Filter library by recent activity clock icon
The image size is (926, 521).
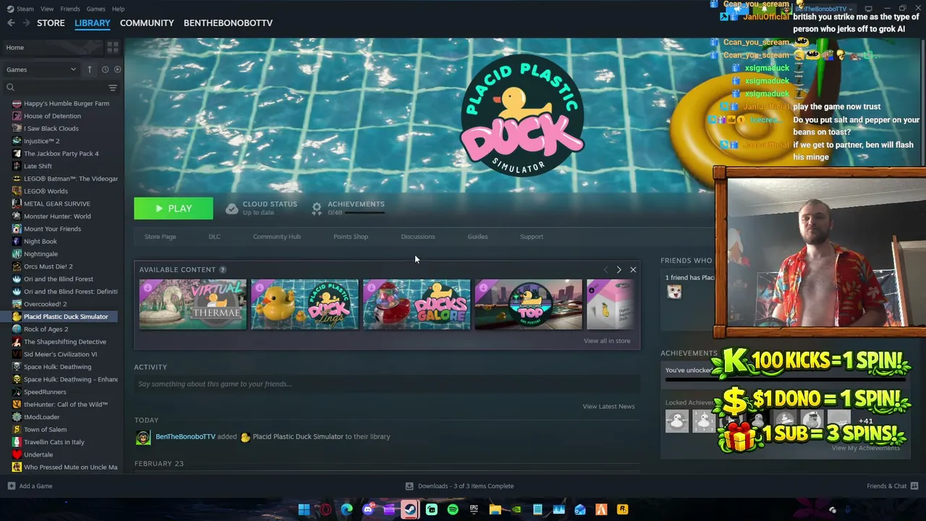click(x=105, y=69)
